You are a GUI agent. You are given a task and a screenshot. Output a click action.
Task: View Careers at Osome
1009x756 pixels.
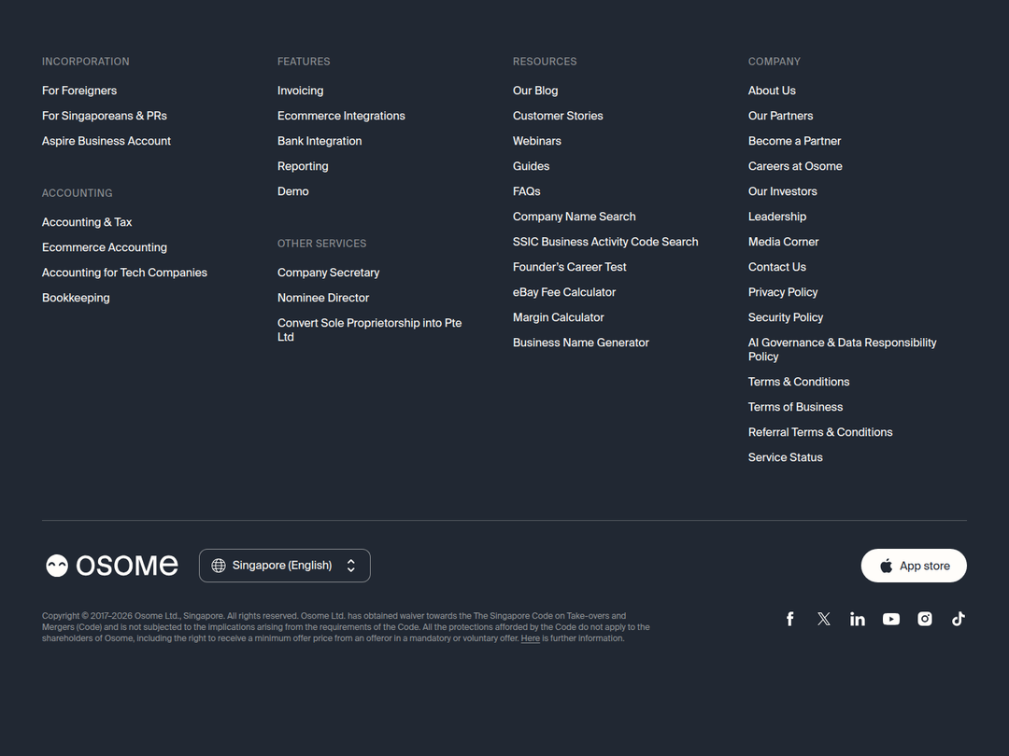pos(795,166)
